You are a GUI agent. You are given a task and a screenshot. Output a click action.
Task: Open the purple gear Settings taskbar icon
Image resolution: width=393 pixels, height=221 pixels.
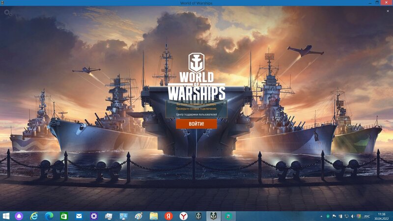tap(94, 216)
